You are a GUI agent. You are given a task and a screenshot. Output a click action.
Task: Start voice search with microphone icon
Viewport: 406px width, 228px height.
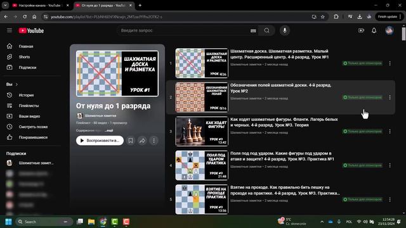click(285, 30)
